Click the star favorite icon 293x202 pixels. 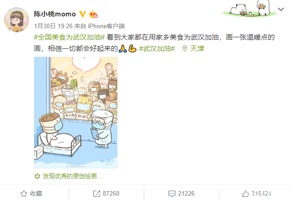24,194
